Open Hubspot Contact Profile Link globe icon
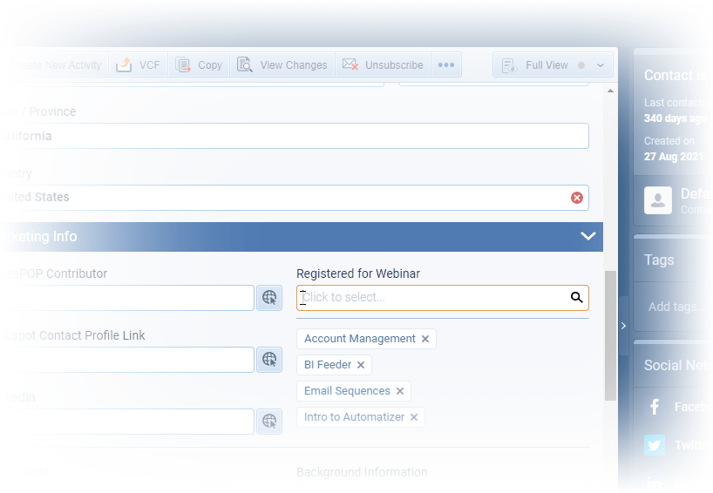The width and height of the screenshot is (713, 493). point(269,359)
